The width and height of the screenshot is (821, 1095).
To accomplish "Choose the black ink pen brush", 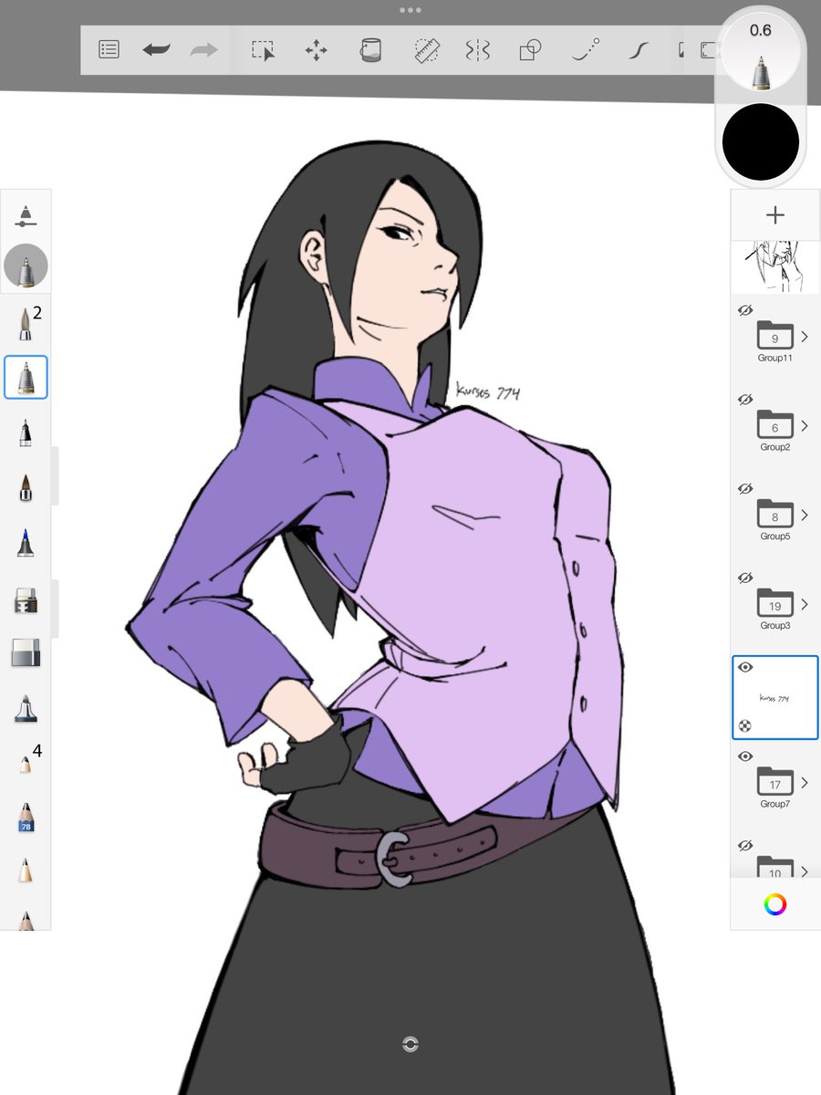I will point(26,433).
